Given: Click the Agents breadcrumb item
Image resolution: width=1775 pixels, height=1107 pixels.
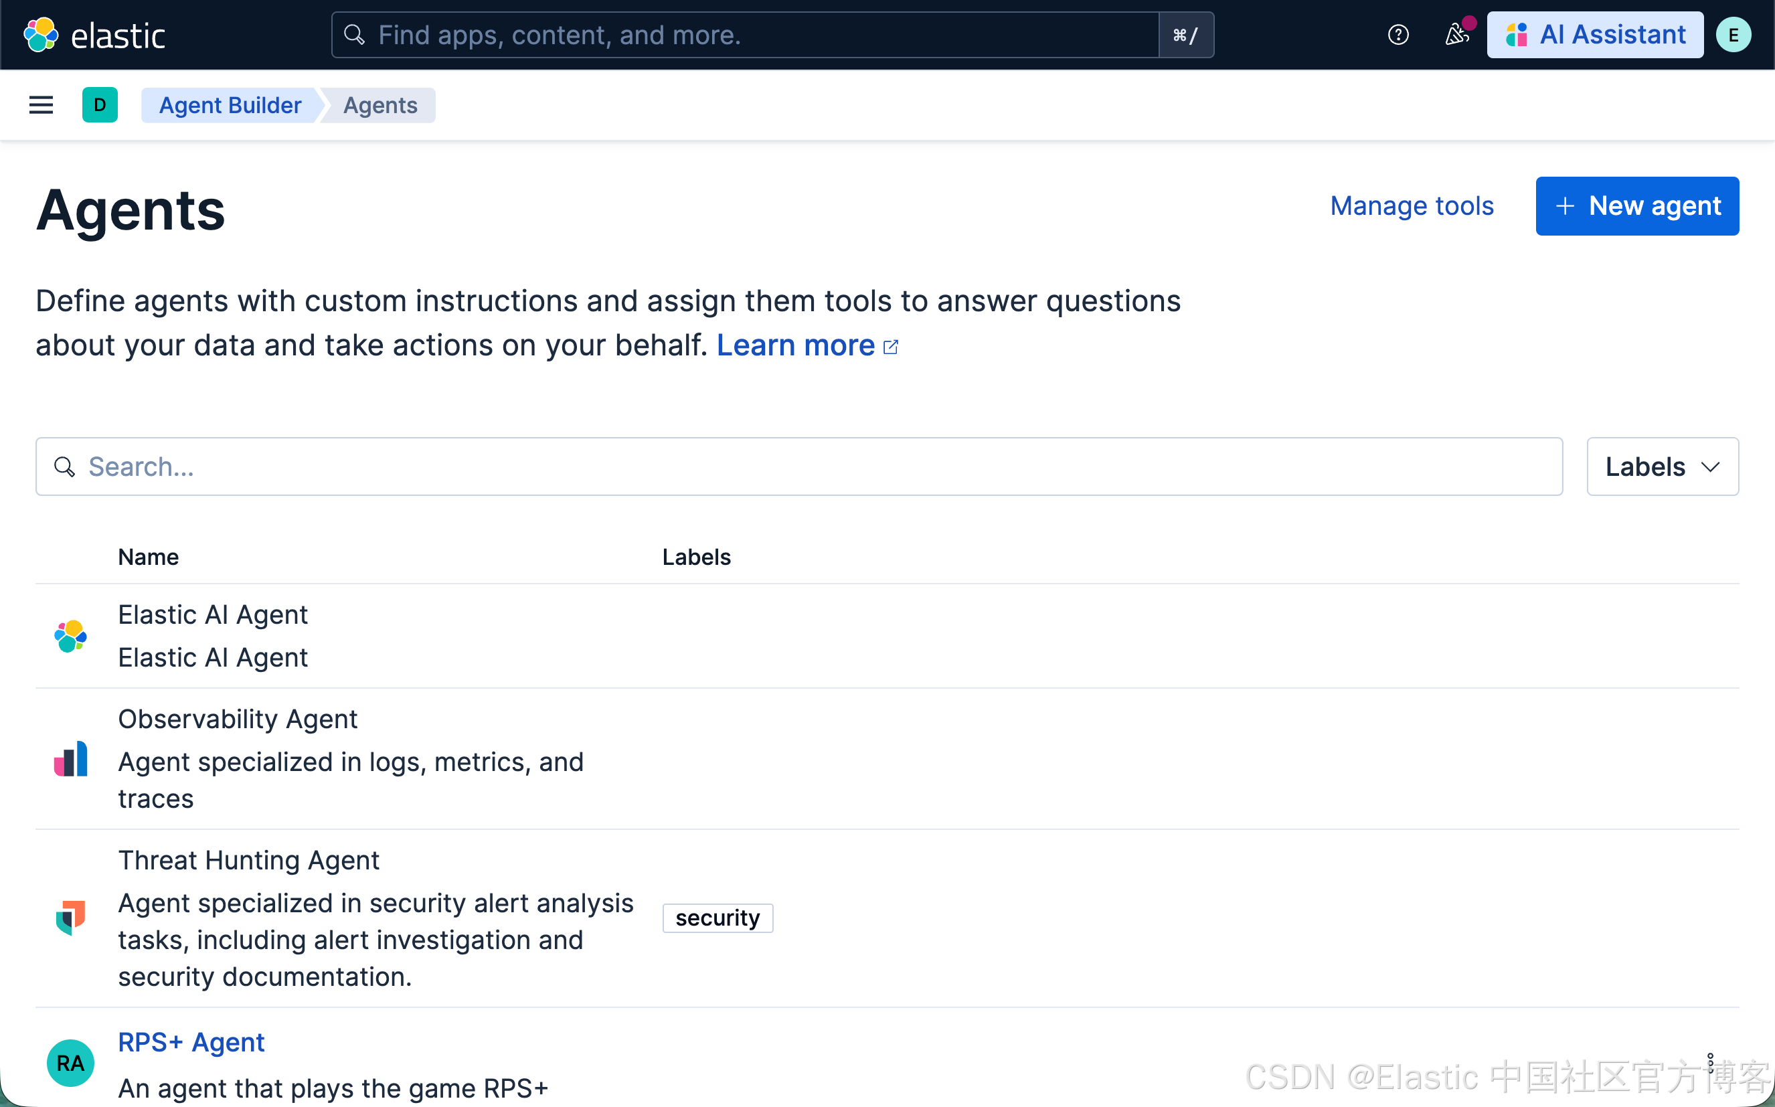Looking at the screenshot, I should (380, 104).
